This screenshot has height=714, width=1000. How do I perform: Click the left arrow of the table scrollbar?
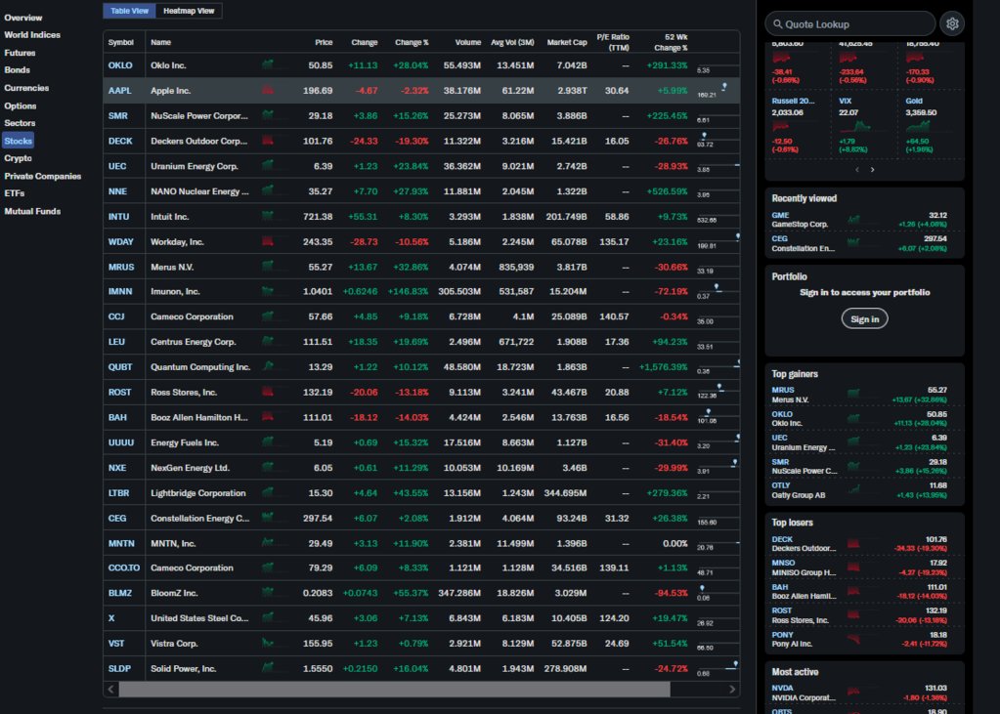tap(111, 690)
